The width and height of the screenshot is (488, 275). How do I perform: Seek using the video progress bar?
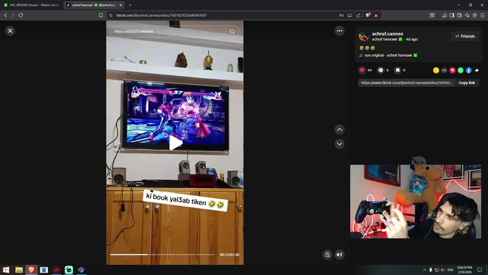click(x=163, y=254)
